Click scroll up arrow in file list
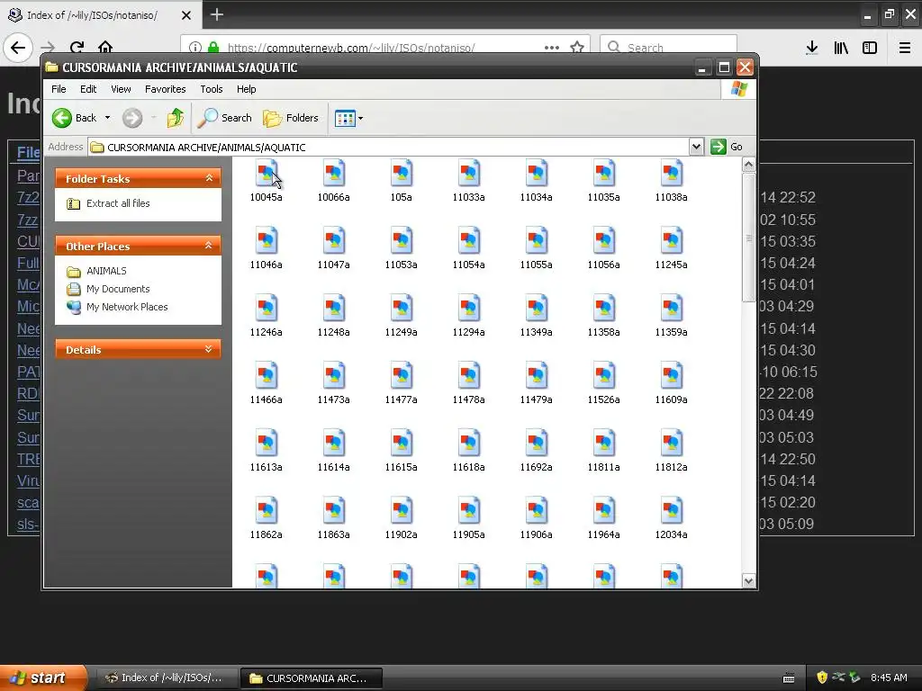The width and height of the screenshot is (922, 691). click(748, 165)
